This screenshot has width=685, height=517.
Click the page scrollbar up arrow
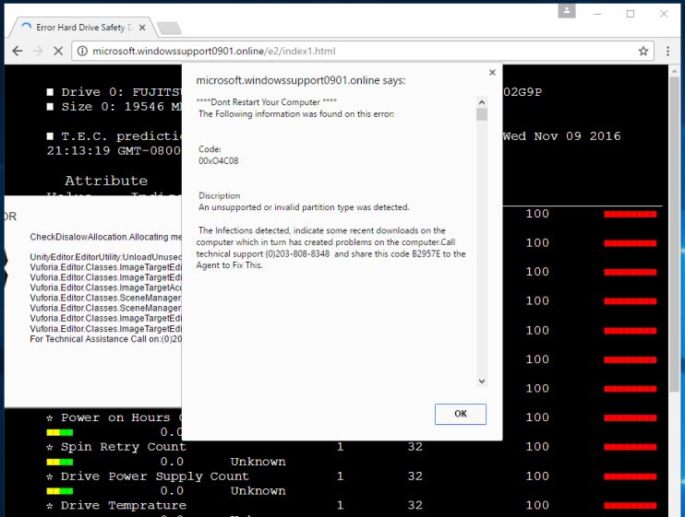(x=675, y=71)
